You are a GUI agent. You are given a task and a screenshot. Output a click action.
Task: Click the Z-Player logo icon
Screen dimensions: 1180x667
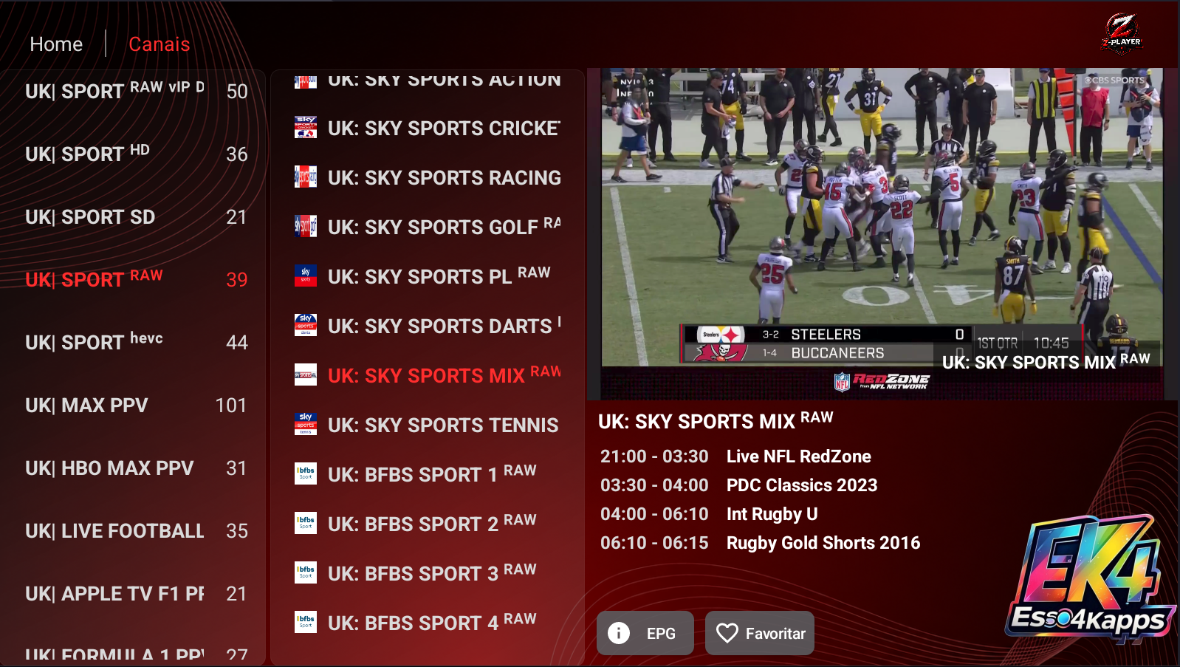click(1122, 34)
